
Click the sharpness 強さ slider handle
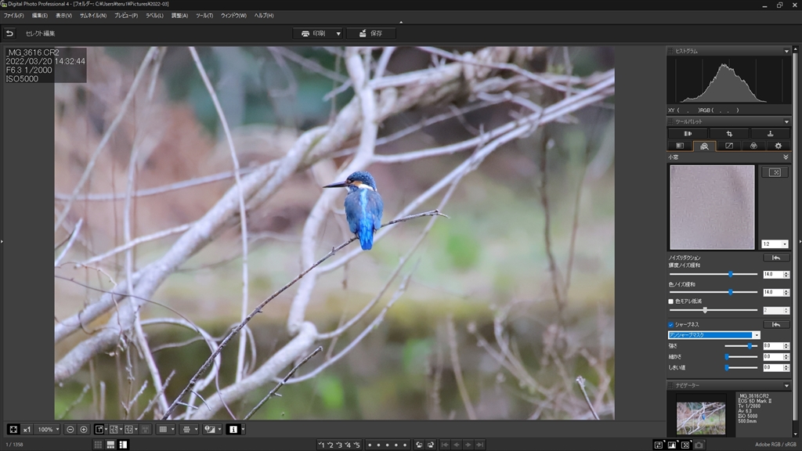(750, 346)
